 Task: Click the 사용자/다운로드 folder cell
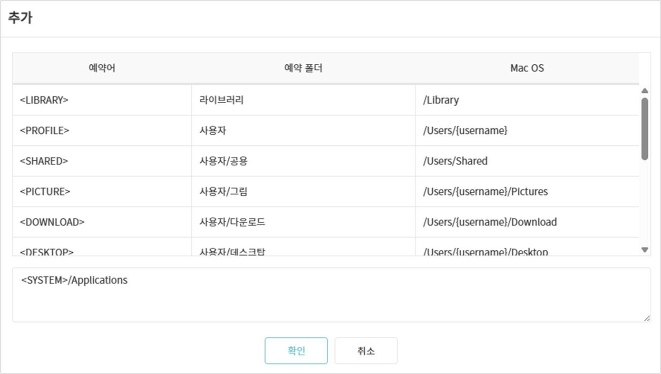232,222
